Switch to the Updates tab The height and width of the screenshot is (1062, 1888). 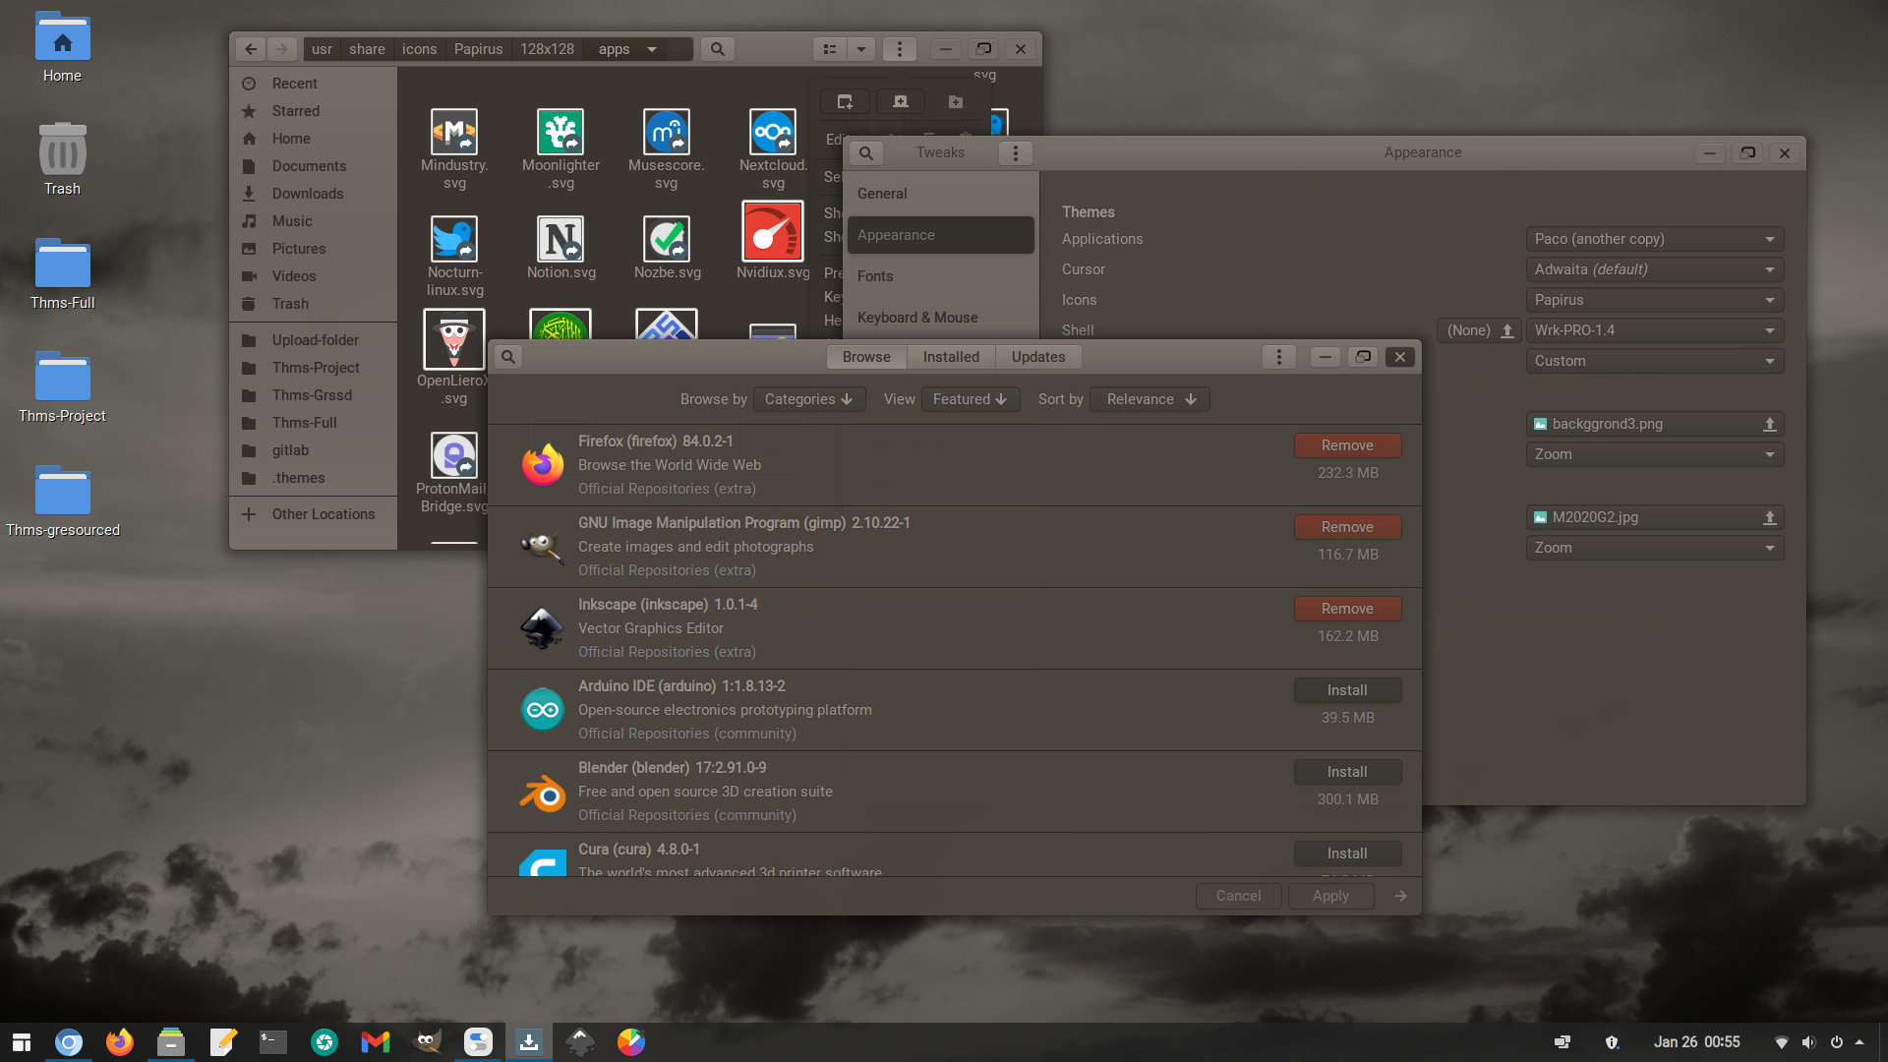(1038, 357)
